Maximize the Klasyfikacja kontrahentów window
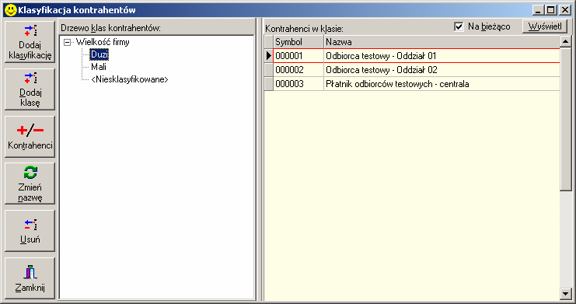Viewport: 576px width, 304px height. point(551,10)
